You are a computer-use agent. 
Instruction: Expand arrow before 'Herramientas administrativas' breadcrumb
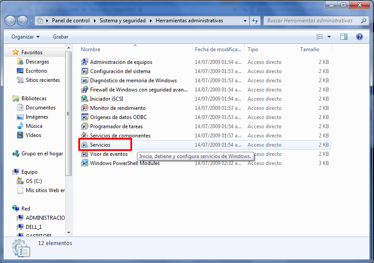[x=151, y=21]
